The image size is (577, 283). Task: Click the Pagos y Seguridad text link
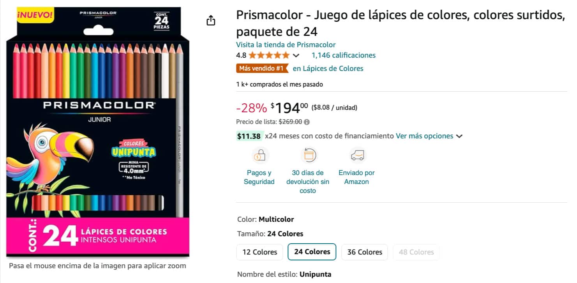259,177
